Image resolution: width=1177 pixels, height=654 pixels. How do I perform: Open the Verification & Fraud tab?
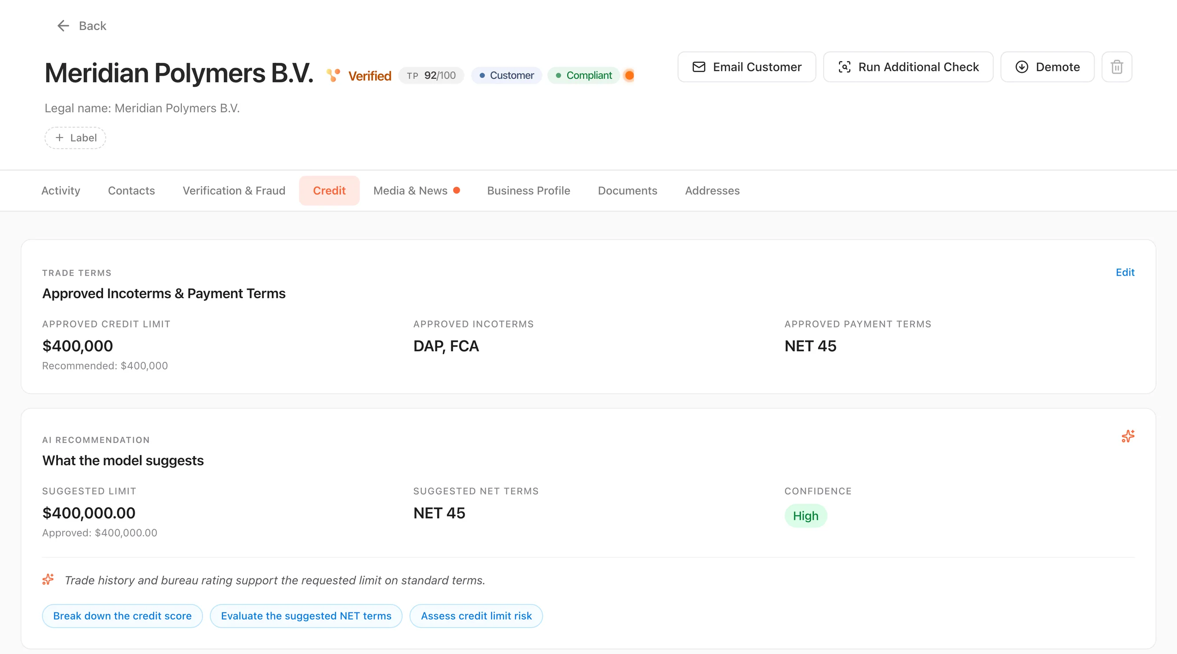point(234,191)
